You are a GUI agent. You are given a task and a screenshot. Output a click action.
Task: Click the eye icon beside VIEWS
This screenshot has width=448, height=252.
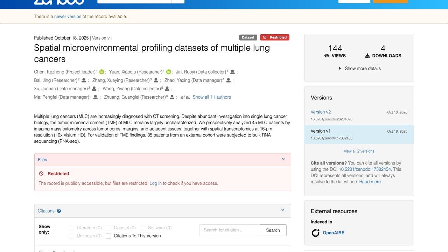tap(327, 56)
